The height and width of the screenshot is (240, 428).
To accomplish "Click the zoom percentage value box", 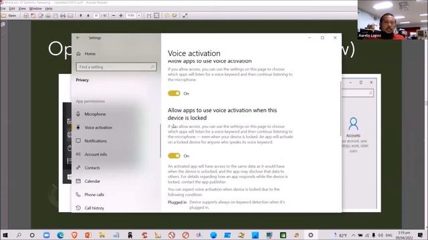I will [x=131, y=16].
